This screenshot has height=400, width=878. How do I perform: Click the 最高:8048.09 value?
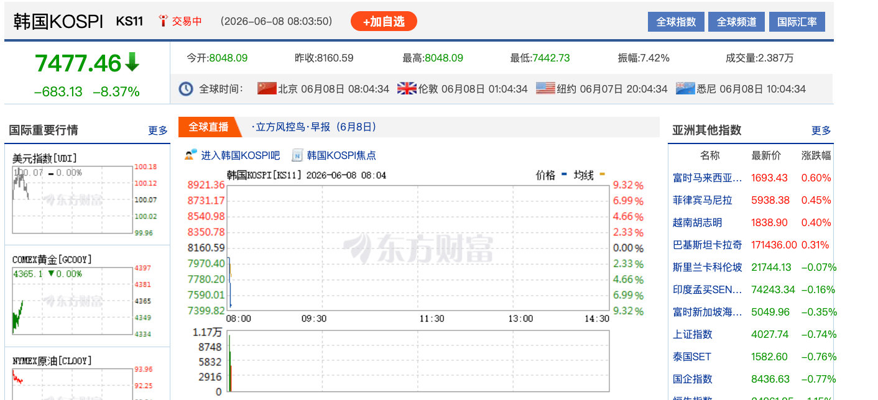(x=433, y=58)
